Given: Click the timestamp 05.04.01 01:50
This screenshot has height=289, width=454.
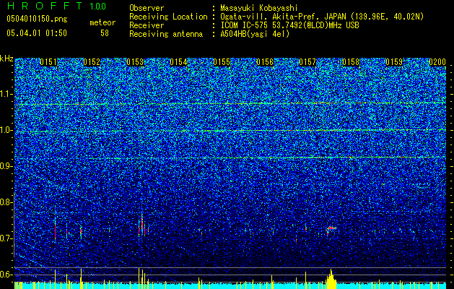Looking at the screenshot, I should 37,33.
